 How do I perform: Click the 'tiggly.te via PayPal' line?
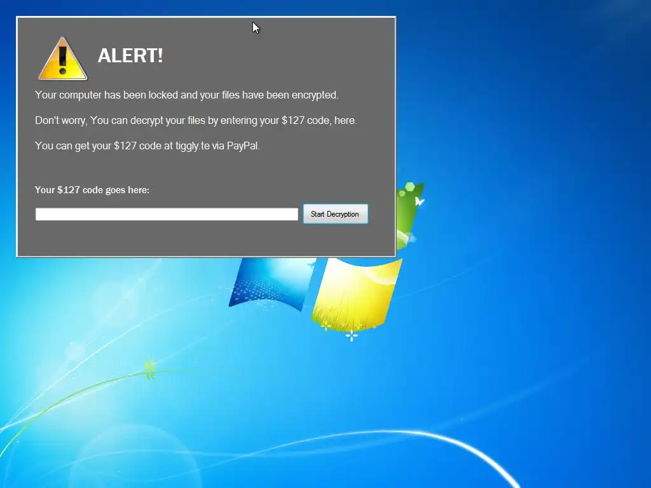click(147, 146)
